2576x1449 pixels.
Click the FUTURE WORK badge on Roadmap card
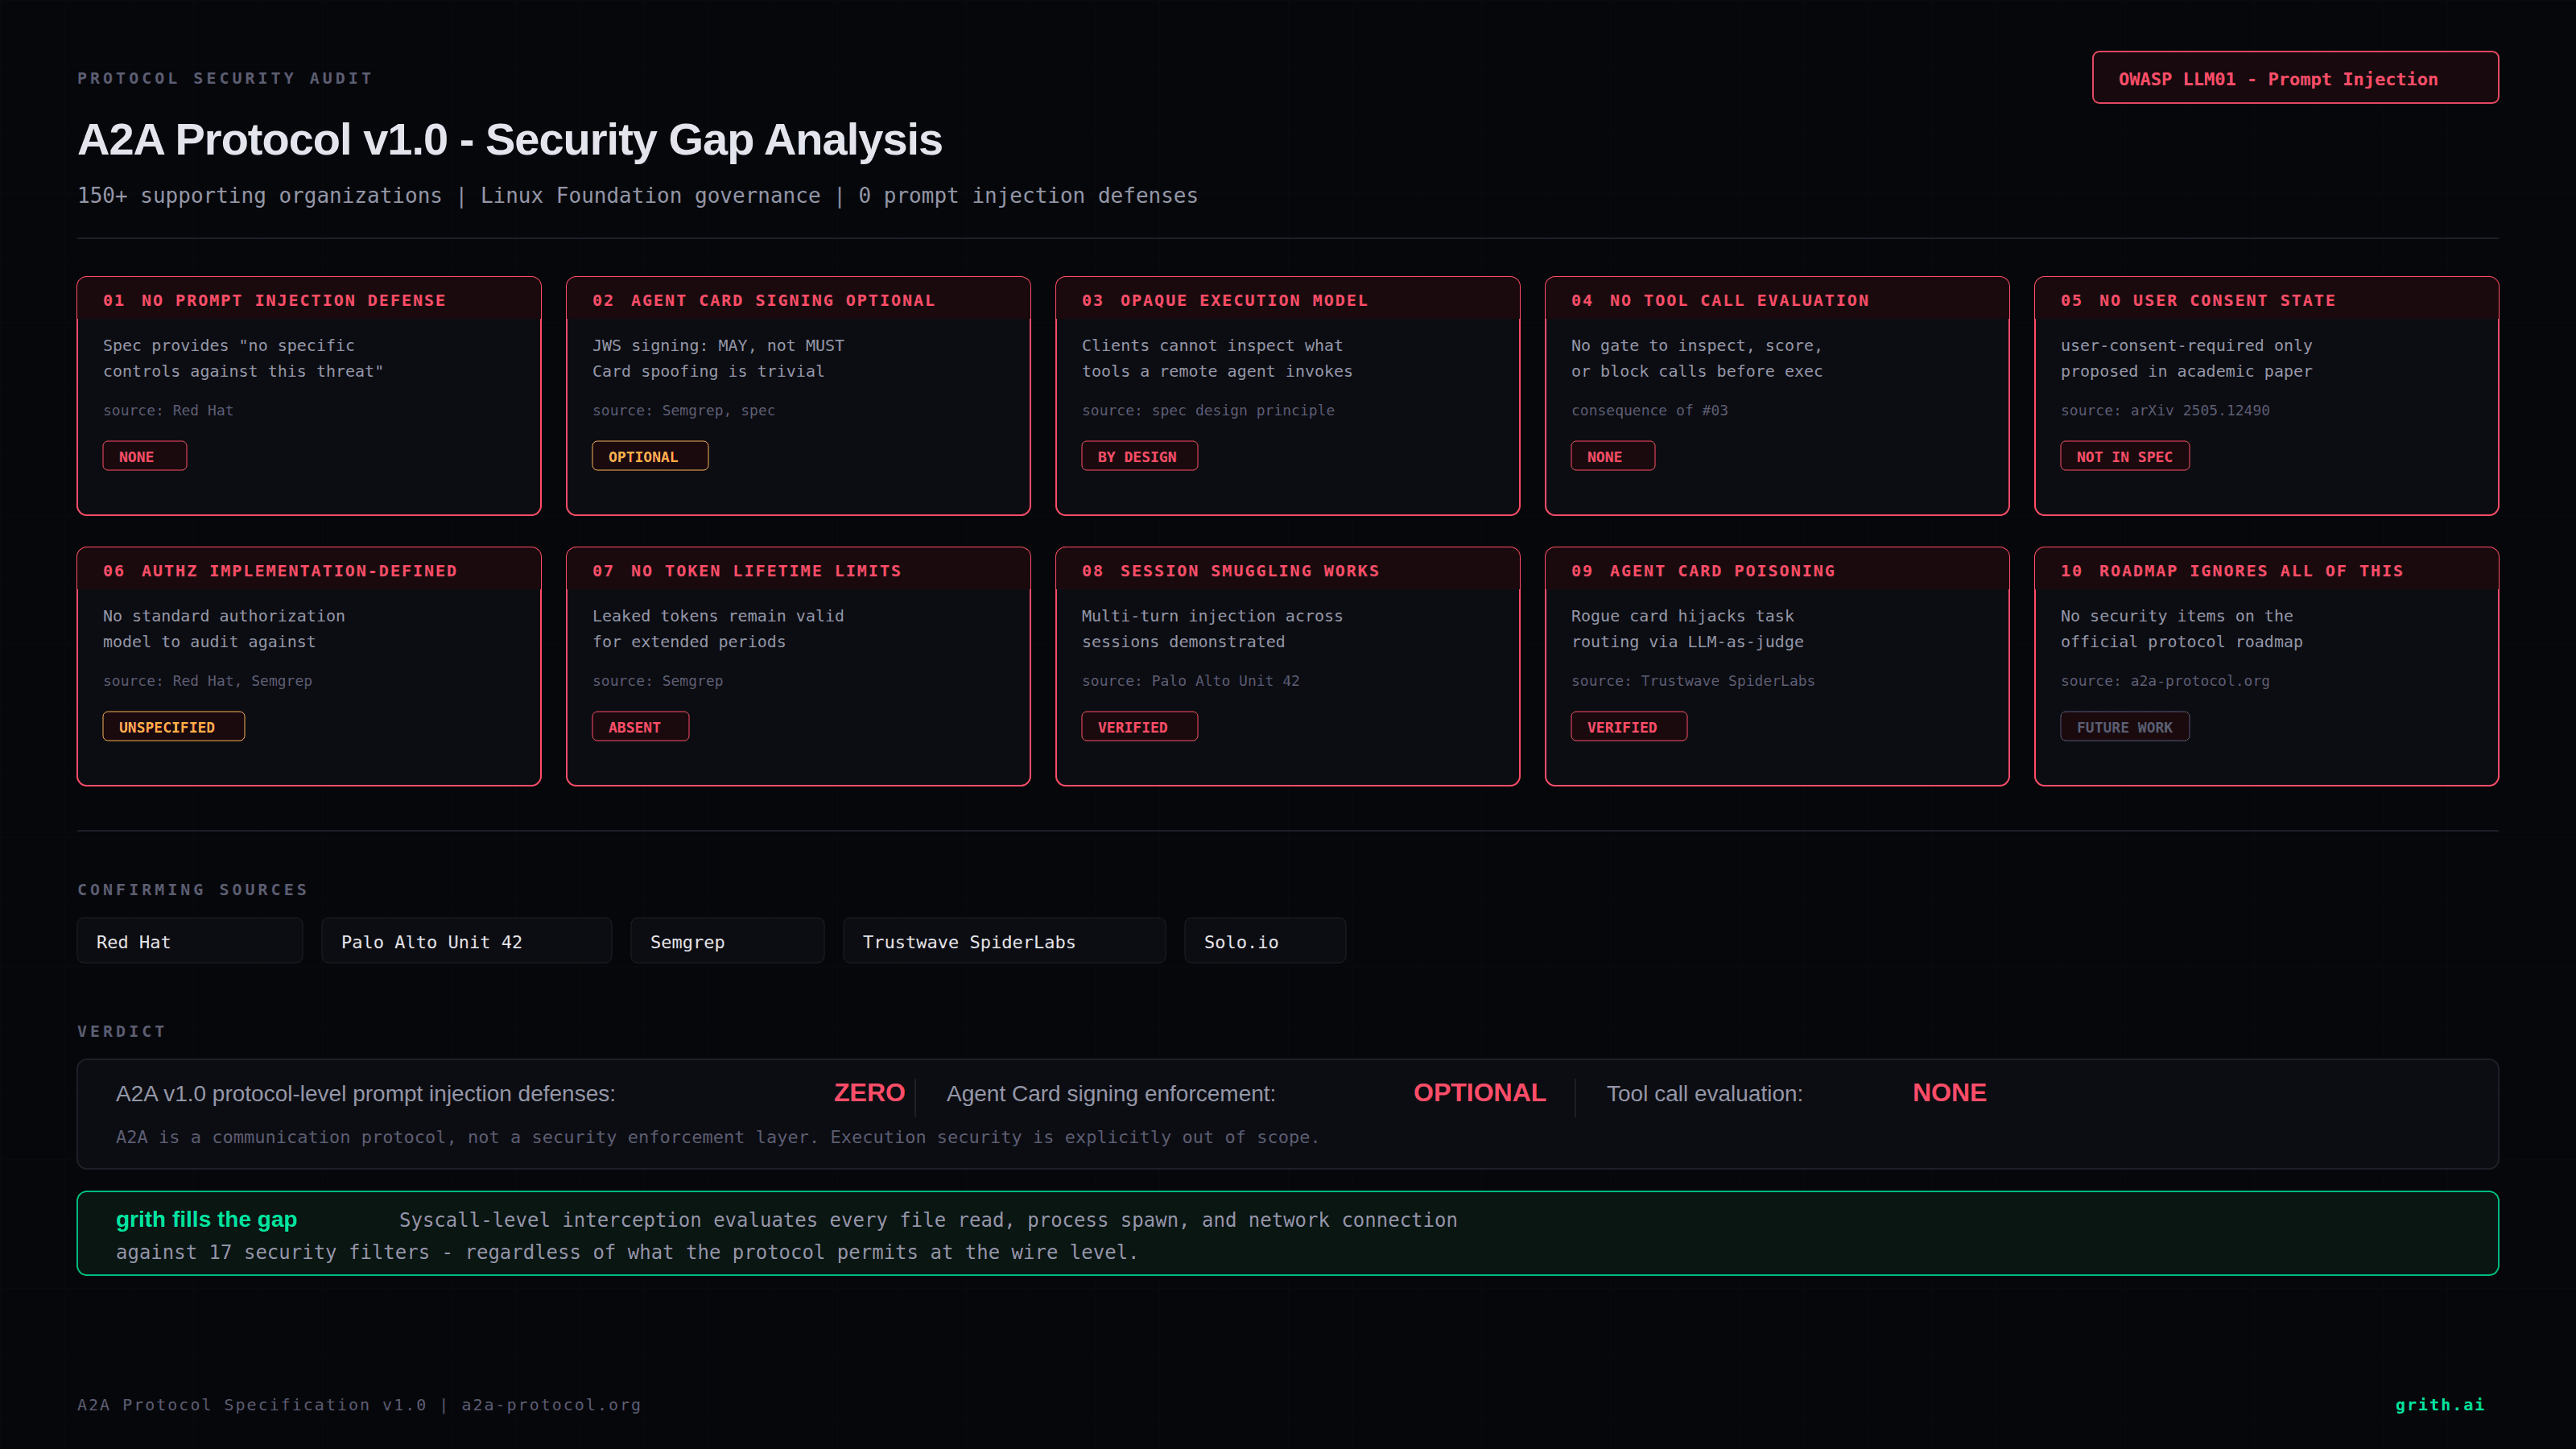[x=2124, y=726]
